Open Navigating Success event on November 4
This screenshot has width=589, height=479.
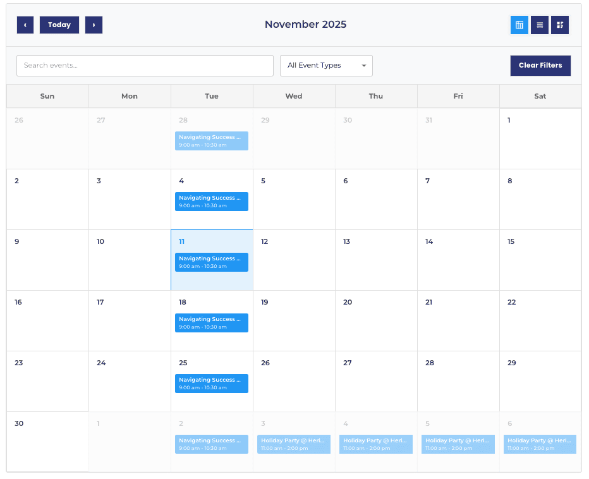pyautogui.click(x=212, y=202)
